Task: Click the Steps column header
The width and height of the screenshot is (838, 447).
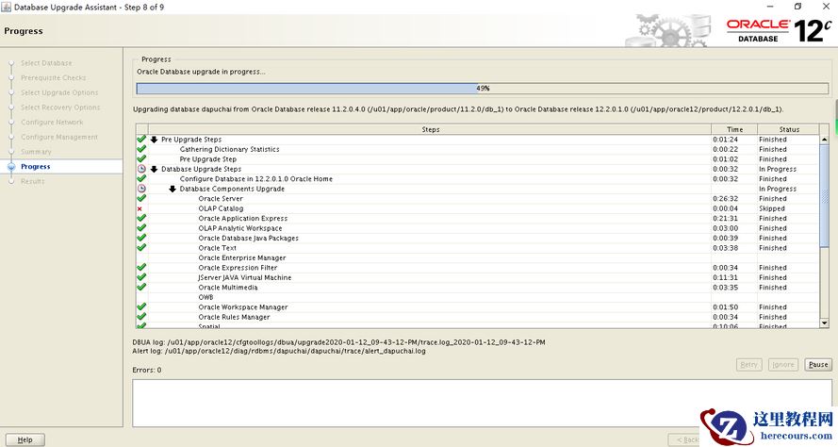Action: [430, 129]
